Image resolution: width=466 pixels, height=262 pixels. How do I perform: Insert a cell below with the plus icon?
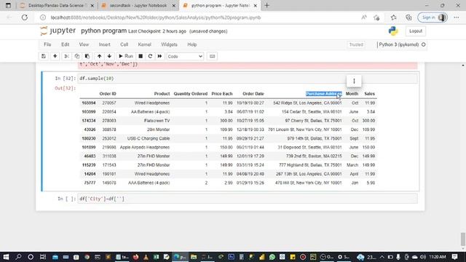click(55, 56)
